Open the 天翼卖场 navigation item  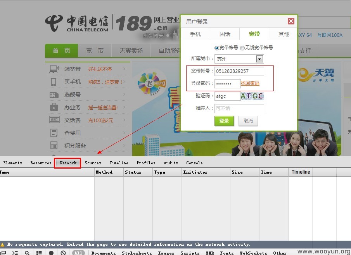[131, 51]
